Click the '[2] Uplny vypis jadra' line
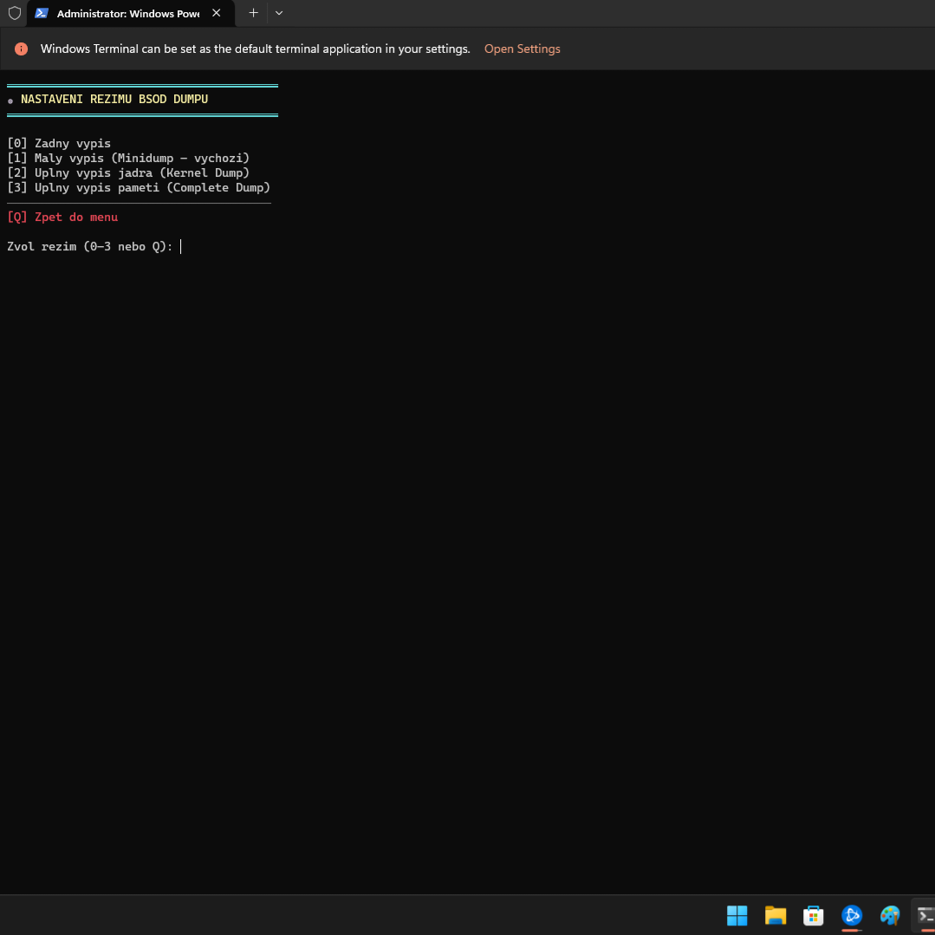Screen dimensions: 935x935 click(128, 173)
